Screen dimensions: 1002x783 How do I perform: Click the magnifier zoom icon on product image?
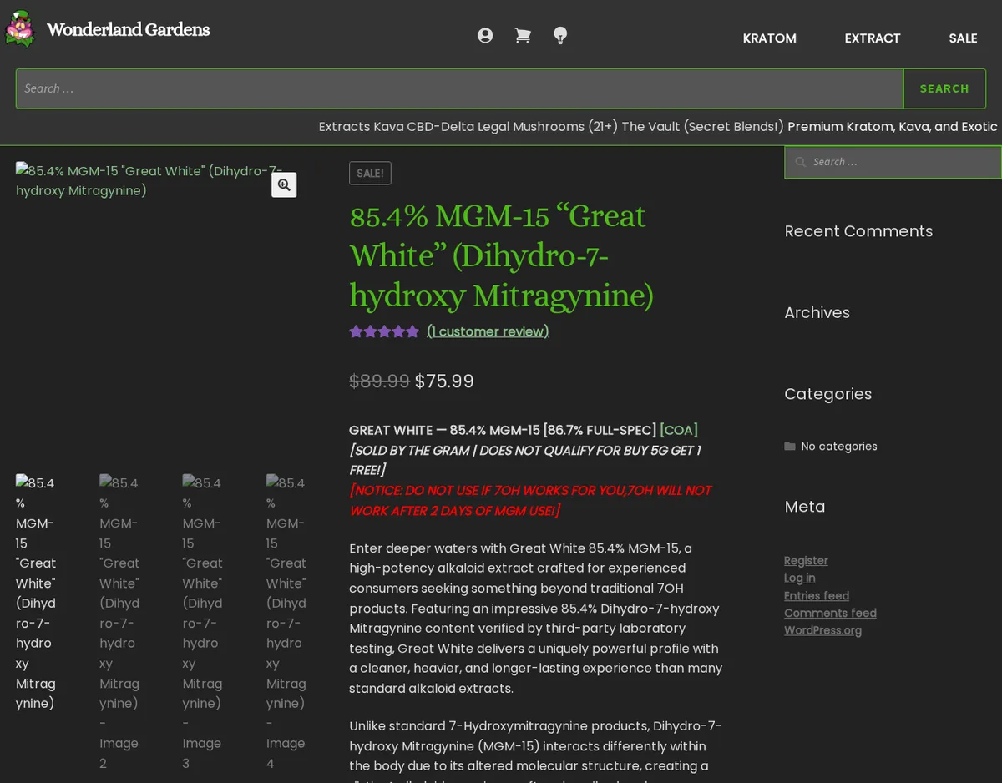pos(284,184)
